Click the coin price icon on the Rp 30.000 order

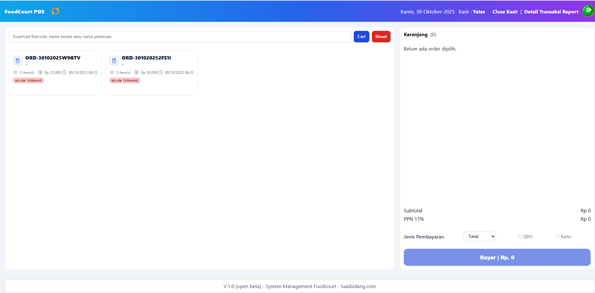click(137, 72)
